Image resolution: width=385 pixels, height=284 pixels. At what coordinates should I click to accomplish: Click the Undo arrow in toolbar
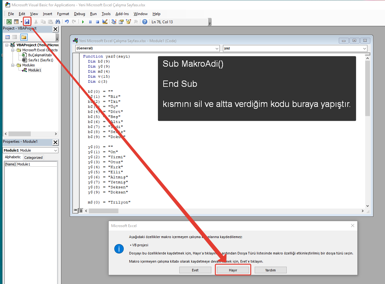67,22
